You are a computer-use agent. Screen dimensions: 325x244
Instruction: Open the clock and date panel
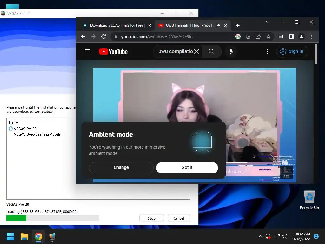301,236
